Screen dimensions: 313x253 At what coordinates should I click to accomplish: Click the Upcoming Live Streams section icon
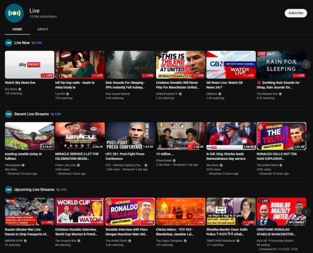9,190
